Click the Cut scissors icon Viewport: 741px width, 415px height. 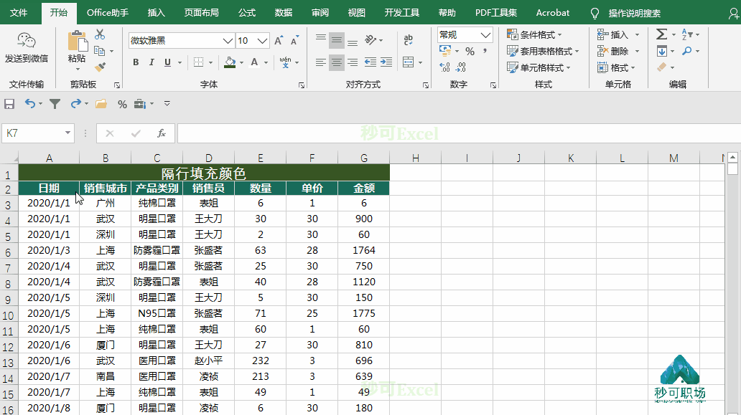[x=100, y=34]
